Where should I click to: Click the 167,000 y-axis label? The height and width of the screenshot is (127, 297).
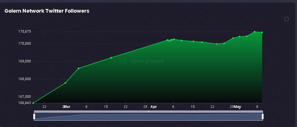24,97
